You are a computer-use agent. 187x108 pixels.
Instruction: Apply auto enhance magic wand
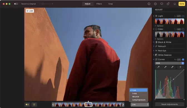click(x=175, y=4)
